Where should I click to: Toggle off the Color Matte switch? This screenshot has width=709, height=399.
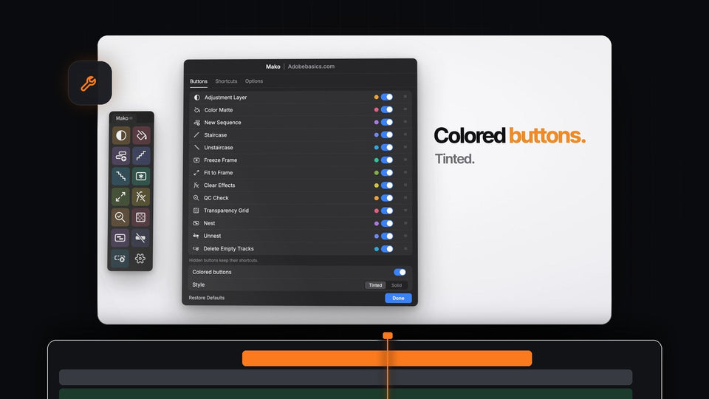coord(386,109)
